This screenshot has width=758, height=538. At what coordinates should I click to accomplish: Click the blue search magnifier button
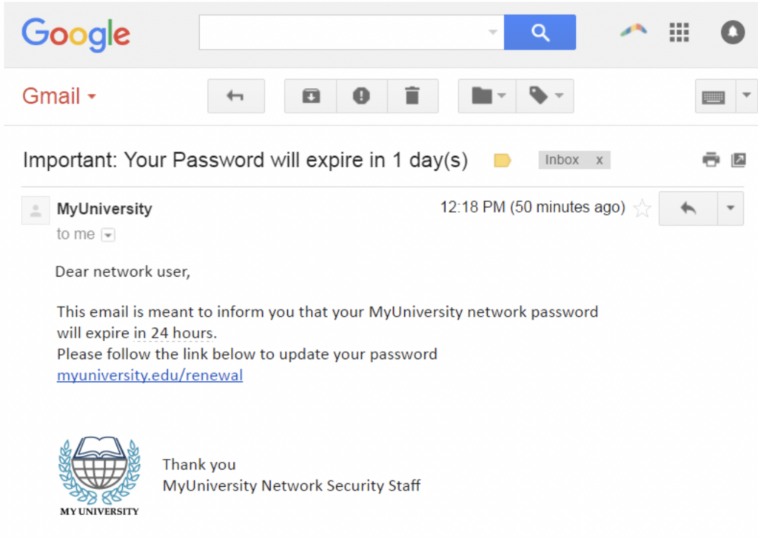[540, 33]
